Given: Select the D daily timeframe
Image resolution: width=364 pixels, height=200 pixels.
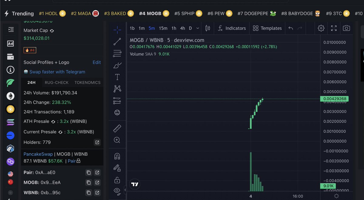Looking at the screenshot, I should click(190, 28).
